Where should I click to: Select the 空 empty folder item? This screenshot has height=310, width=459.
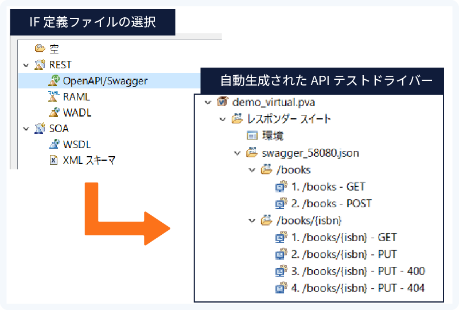tap(54, 49)
